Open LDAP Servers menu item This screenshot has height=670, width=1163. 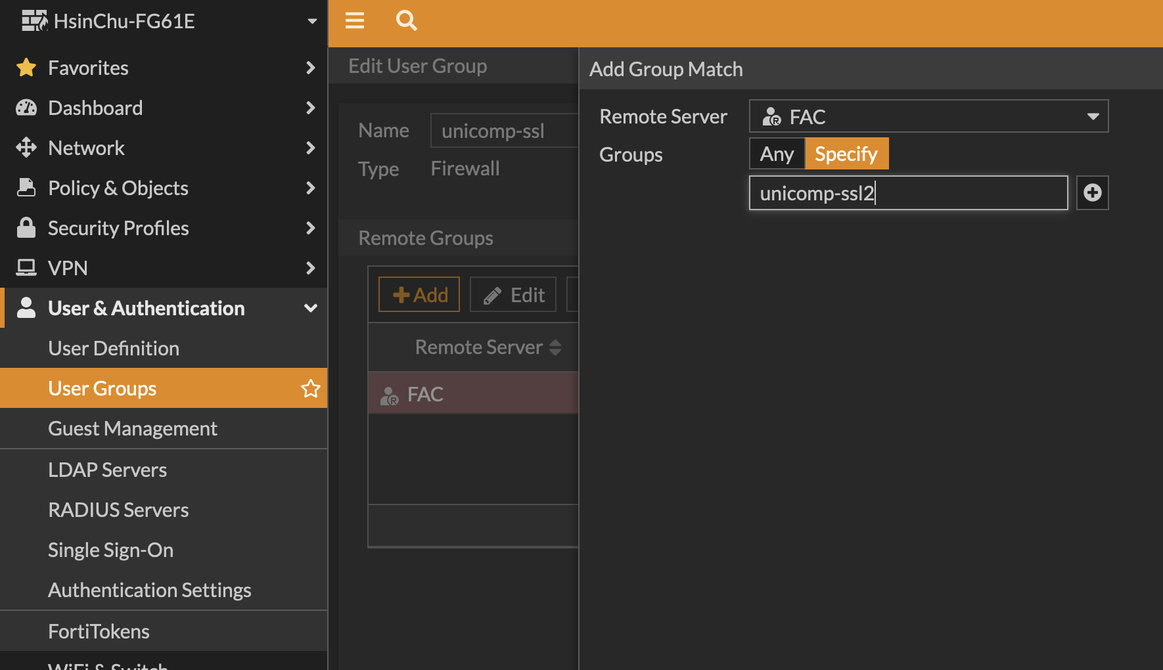tap(164, 470)
